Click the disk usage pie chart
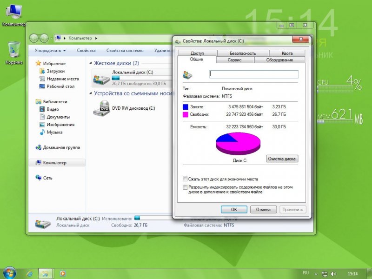The image size is (372, 279). [x=238, y=144]
